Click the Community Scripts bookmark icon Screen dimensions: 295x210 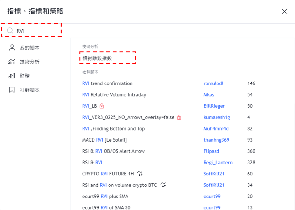pyautogui.click(x=12, y=90)
